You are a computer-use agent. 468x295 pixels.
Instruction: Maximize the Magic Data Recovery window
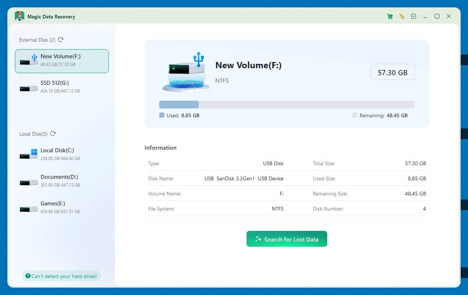437,16
